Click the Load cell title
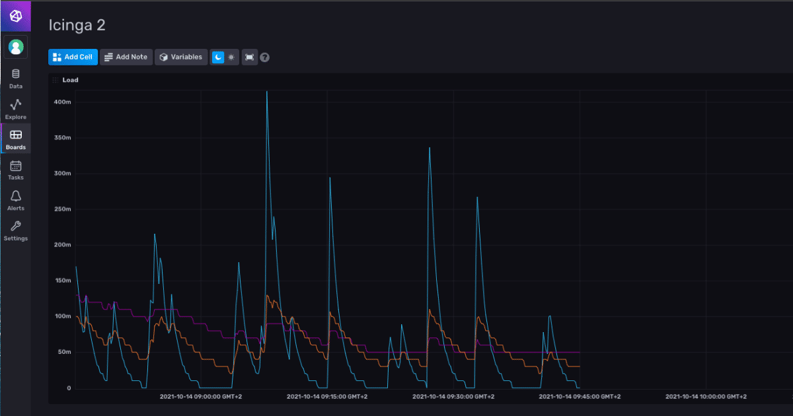This screenshot has width=793, height=416. pos(70,79)
